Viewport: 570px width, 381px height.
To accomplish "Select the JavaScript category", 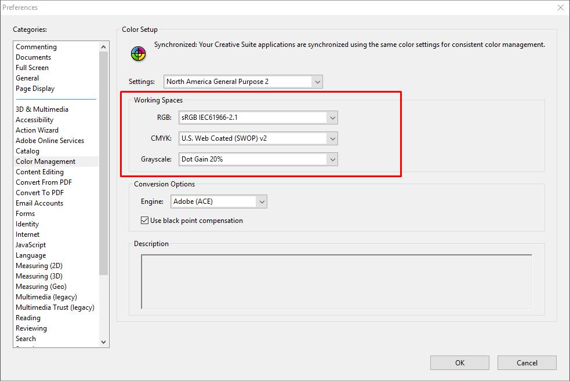I will [x=57, y=245].
